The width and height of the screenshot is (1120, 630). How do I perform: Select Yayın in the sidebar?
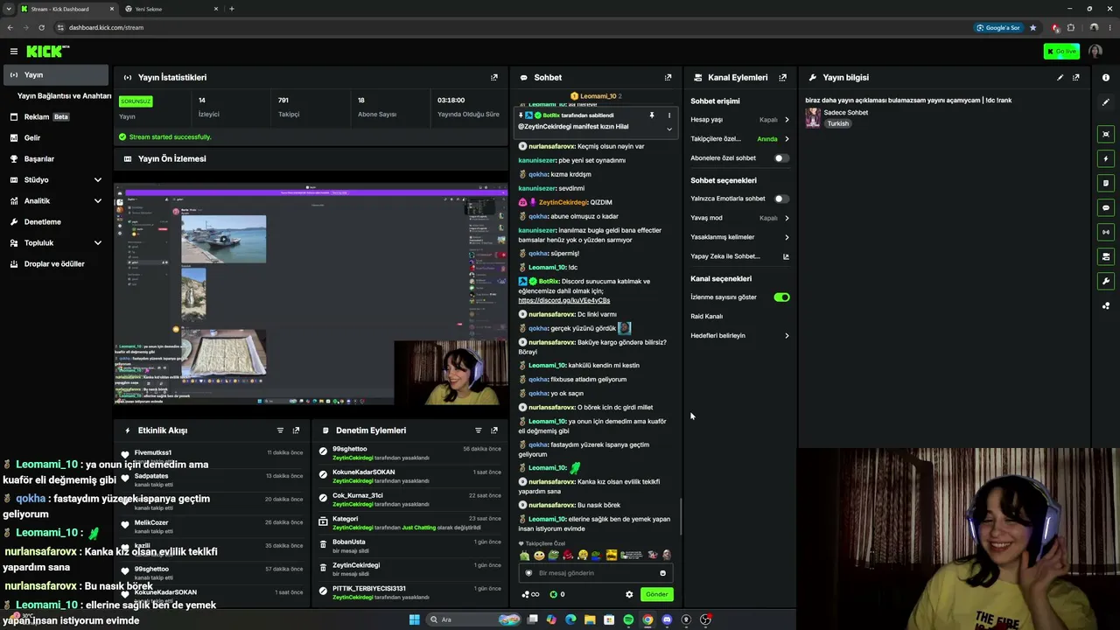(x=58, y=74)
